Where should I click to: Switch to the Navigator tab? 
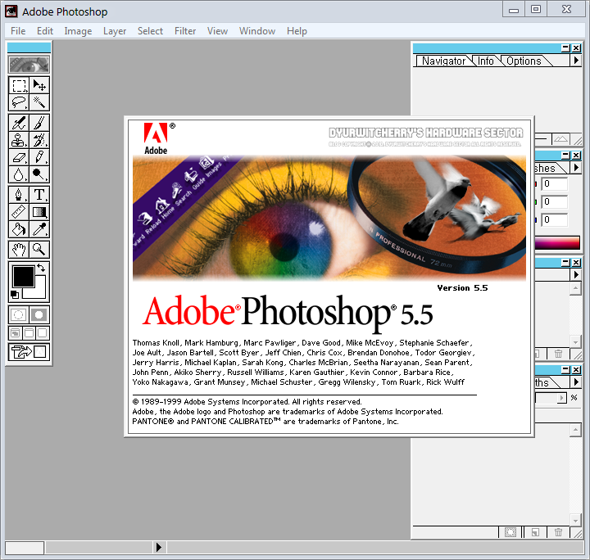[x=443, y=61]
